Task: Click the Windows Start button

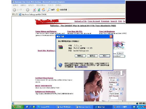Action: tap(18, 107)
